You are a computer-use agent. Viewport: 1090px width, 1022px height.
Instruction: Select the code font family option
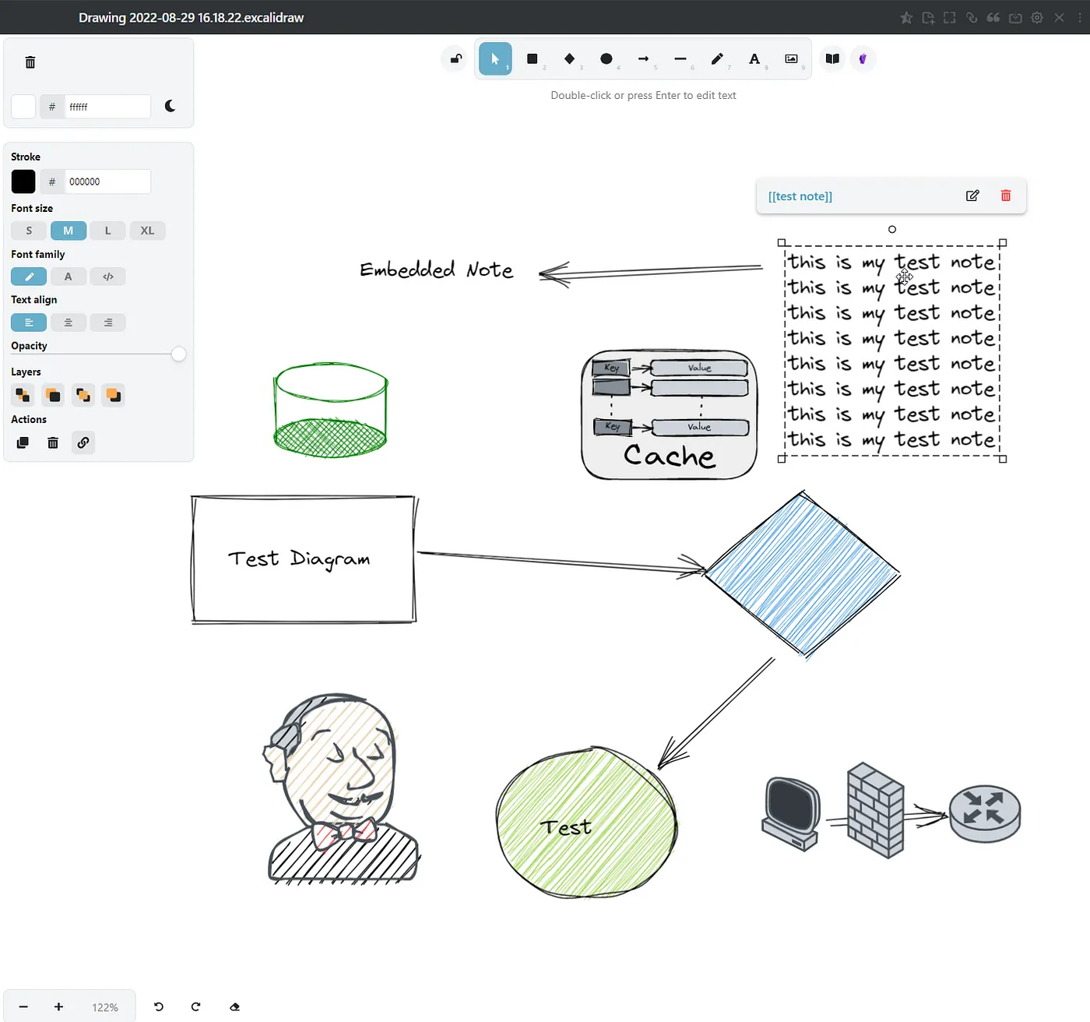(x=108, y=277)
